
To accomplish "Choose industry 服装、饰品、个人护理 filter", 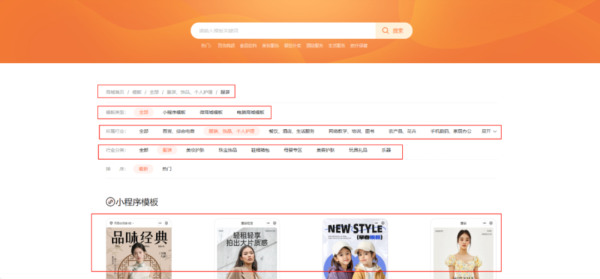I will (x=232, y=131).
